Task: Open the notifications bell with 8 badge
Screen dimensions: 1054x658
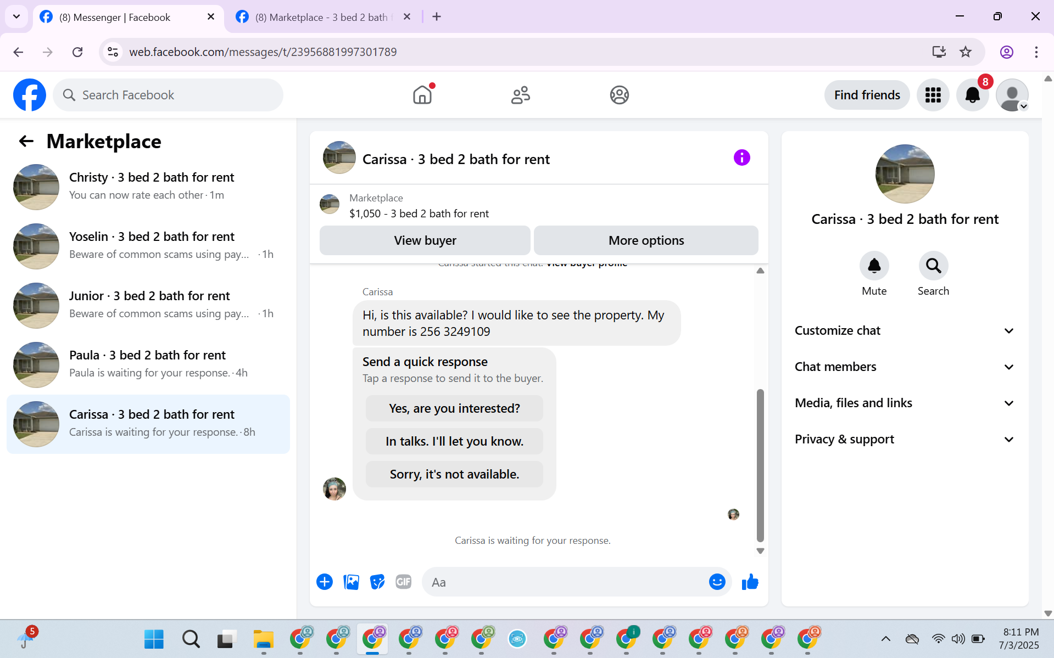Action: 973,95
